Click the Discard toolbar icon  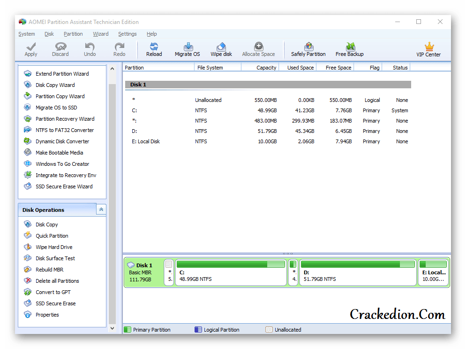point(60,46)
